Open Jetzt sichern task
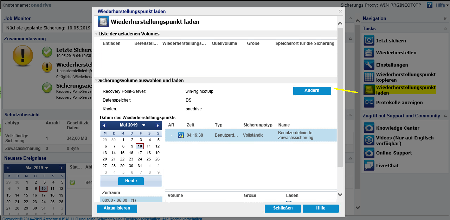This screenshot has width=450, height=220. coord(391,41)
